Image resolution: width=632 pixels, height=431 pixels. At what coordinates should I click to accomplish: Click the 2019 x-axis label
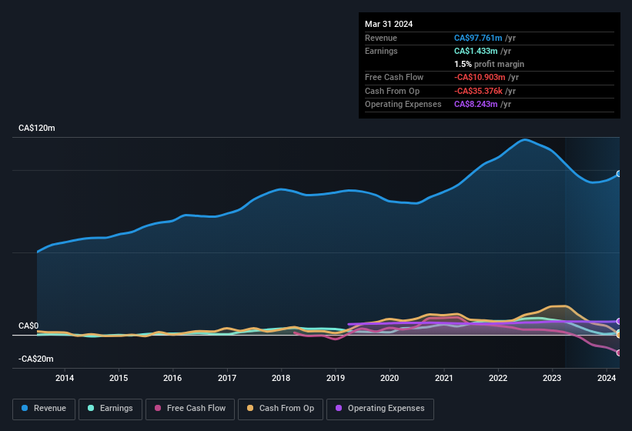336,378
